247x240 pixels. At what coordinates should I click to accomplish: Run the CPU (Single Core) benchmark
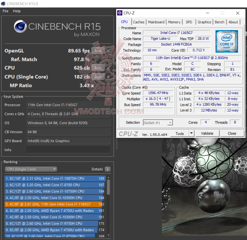click(98, 77)
